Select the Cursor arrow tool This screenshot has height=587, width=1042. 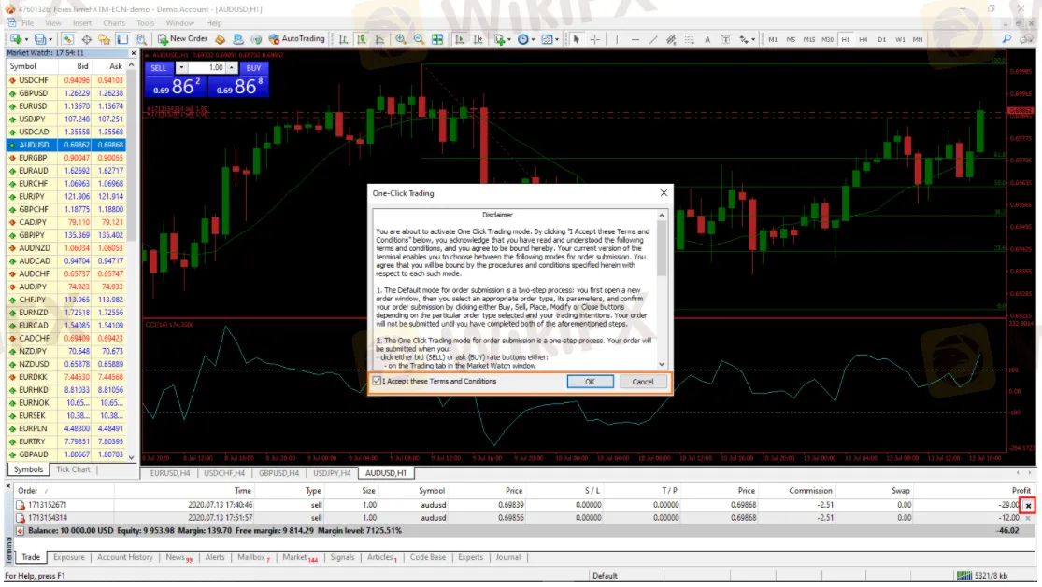click(x=577, y=40)
